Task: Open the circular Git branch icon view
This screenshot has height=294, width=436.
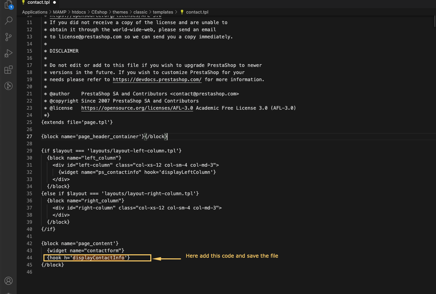Action: [x=9, y=86]
